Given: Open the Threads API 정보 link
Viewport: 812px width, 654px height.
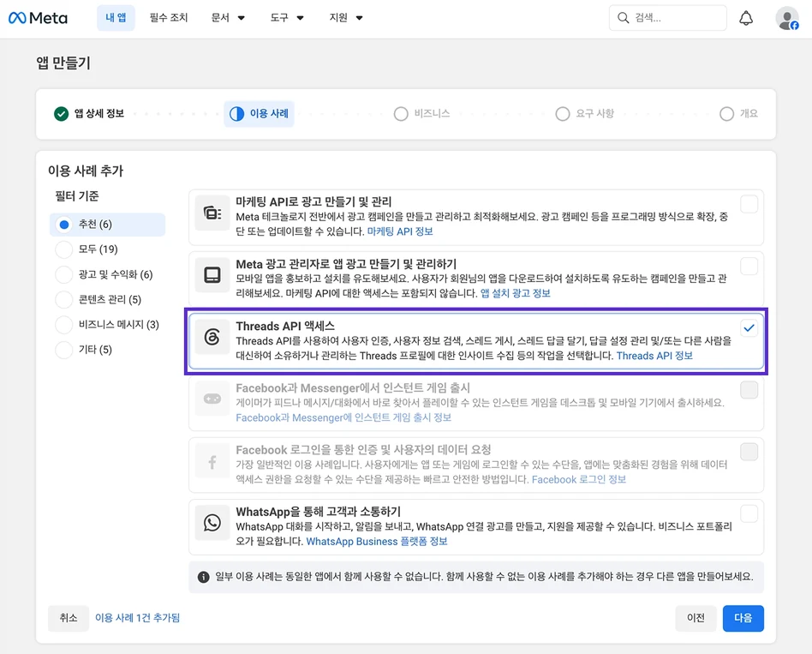Looking at the screenshot, I should tap(654, 356).
